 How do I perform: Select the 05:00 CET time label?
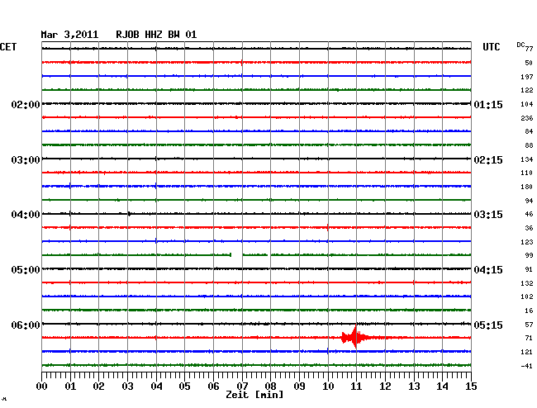point(26,270)
